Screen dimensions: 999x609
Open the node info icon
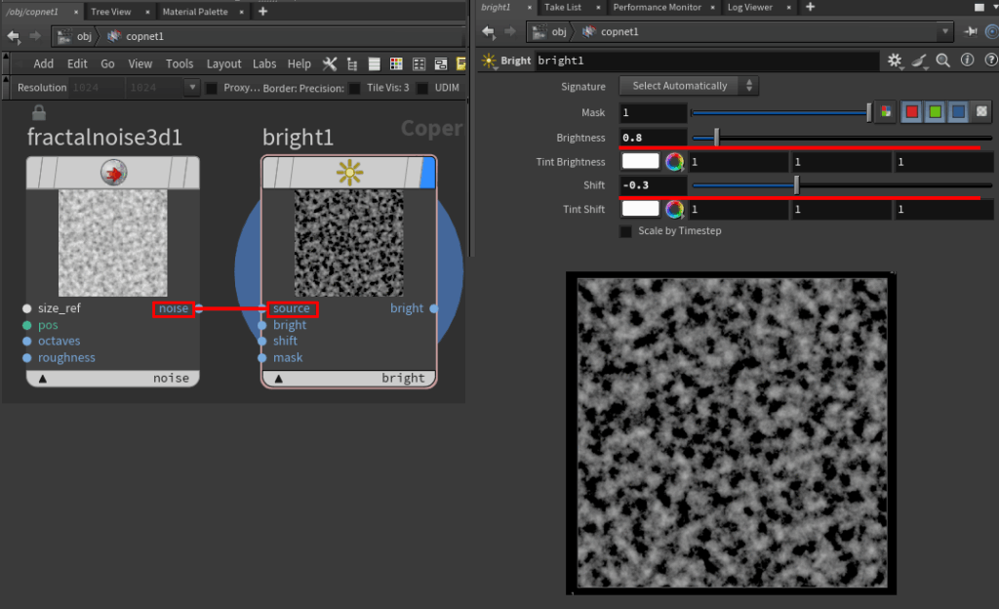click(966, 61)
